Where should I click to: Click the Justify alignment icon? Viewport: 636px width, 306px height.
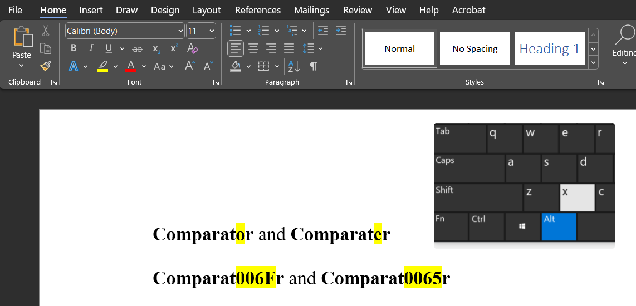(x=289, y=48)
